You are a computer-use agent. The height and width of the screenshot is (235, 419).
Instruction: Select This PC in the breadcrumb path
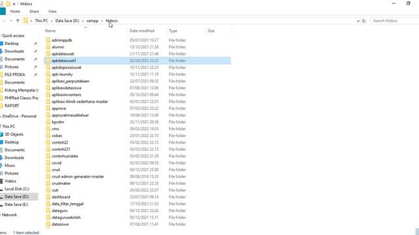41,21
